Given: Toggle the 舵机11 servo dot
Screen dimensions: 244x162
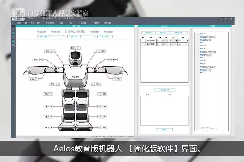Looking at the screenshot, I should [53, 51].
